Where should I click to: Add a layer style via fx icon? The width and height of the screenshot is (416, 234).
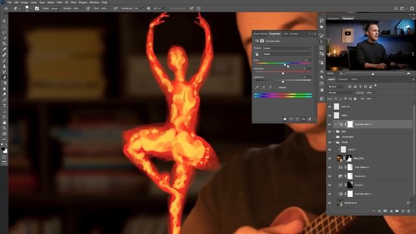pos(380,211)
